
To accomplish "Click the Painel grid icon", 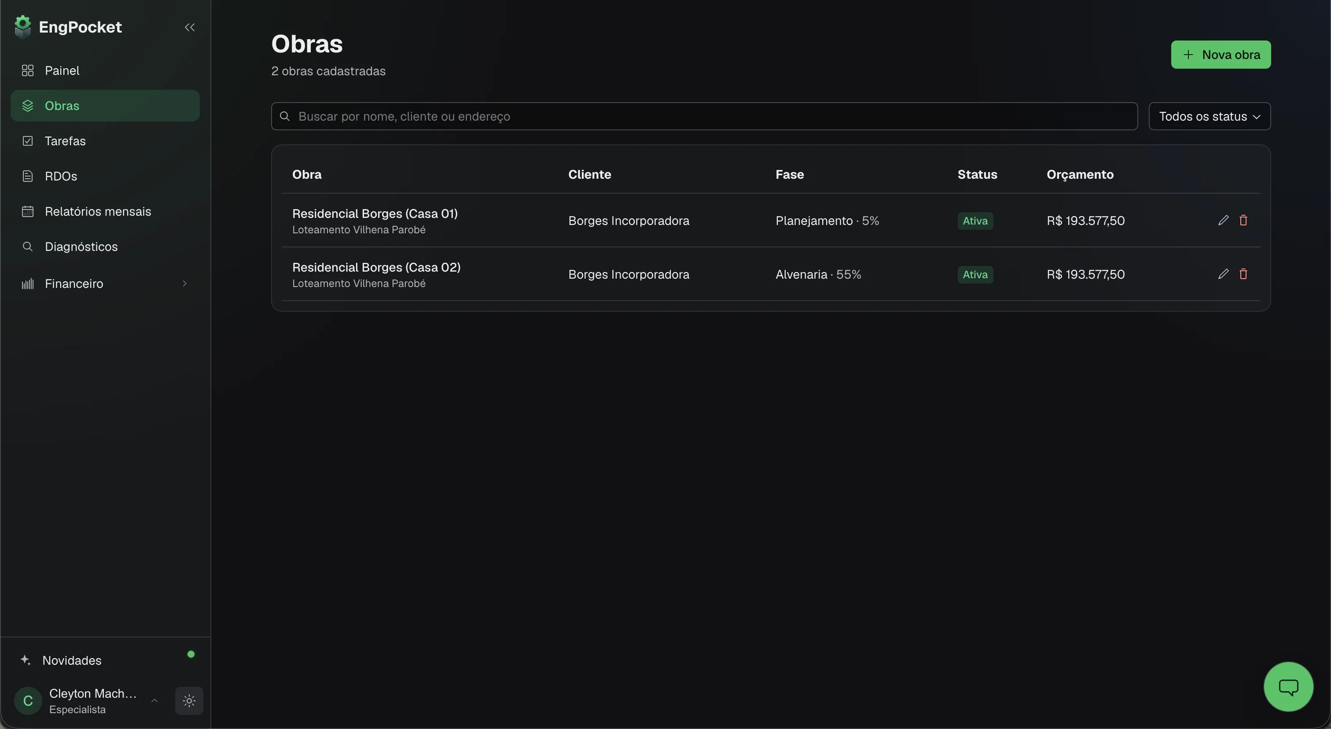I will (x=28, y=70).
